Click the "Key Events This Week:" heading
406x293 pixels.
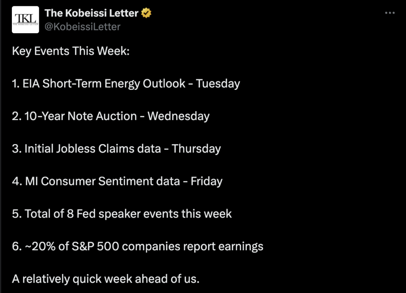pyautogui.click(x=71, y=51)
